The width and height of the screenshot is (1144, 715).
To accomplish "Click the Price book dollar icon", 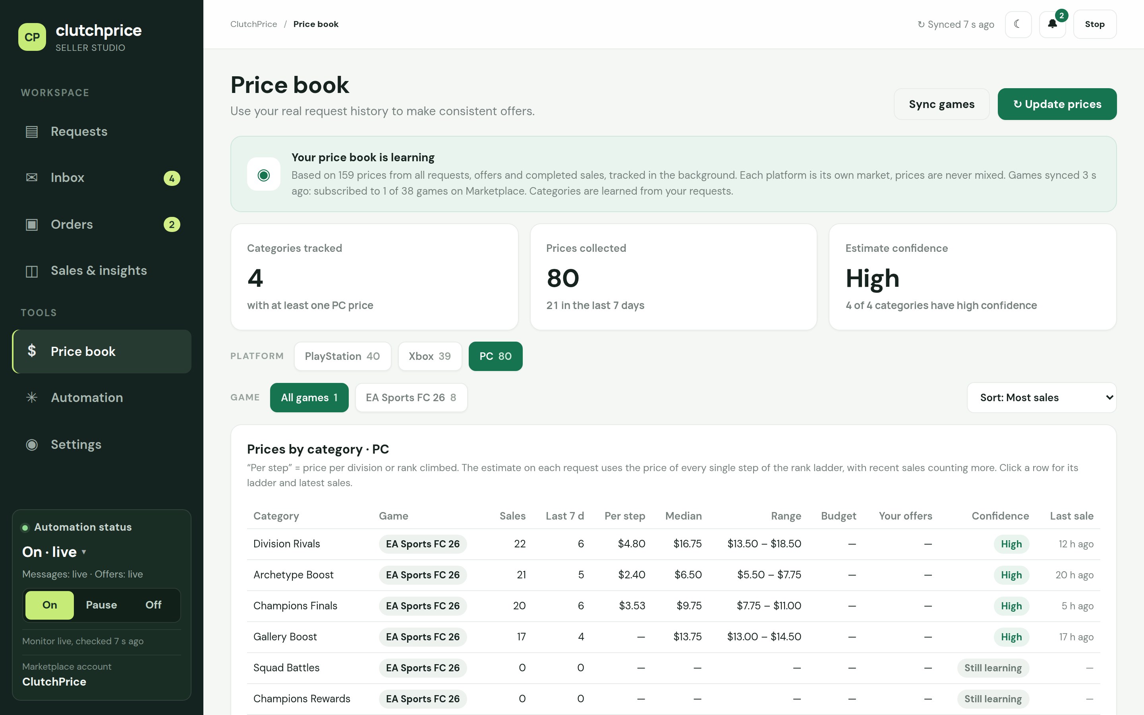I will (32, 351).
